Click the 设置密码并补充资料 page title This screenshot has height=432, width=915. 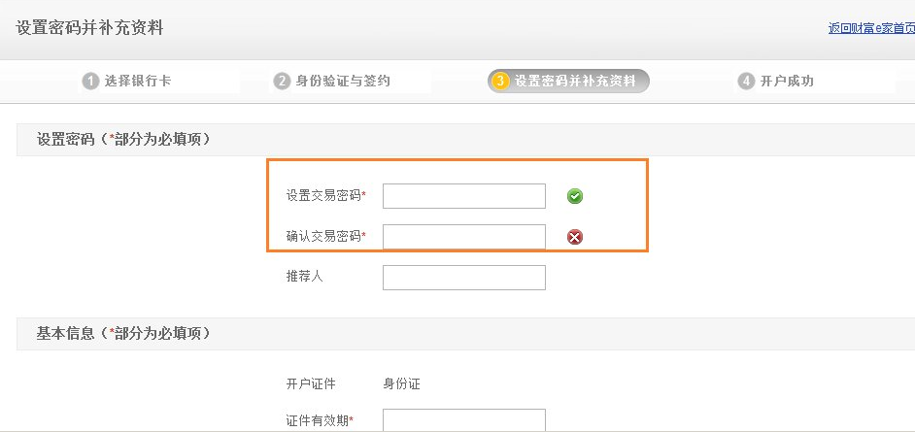point(89,28)
